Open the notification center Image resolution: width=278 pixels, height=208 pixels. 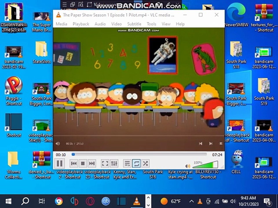(x=267, y=201)
